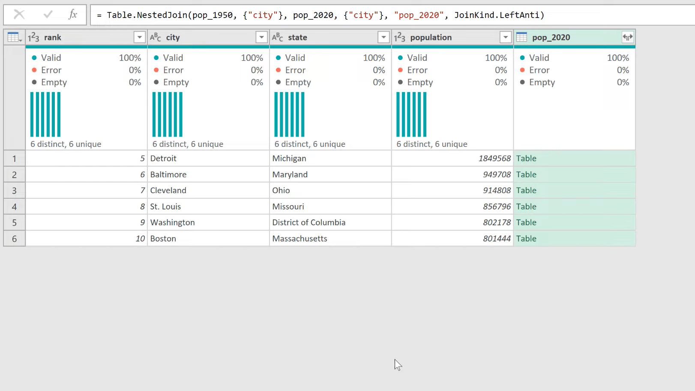Open the Table link in the Washington row

click(526, 222)
